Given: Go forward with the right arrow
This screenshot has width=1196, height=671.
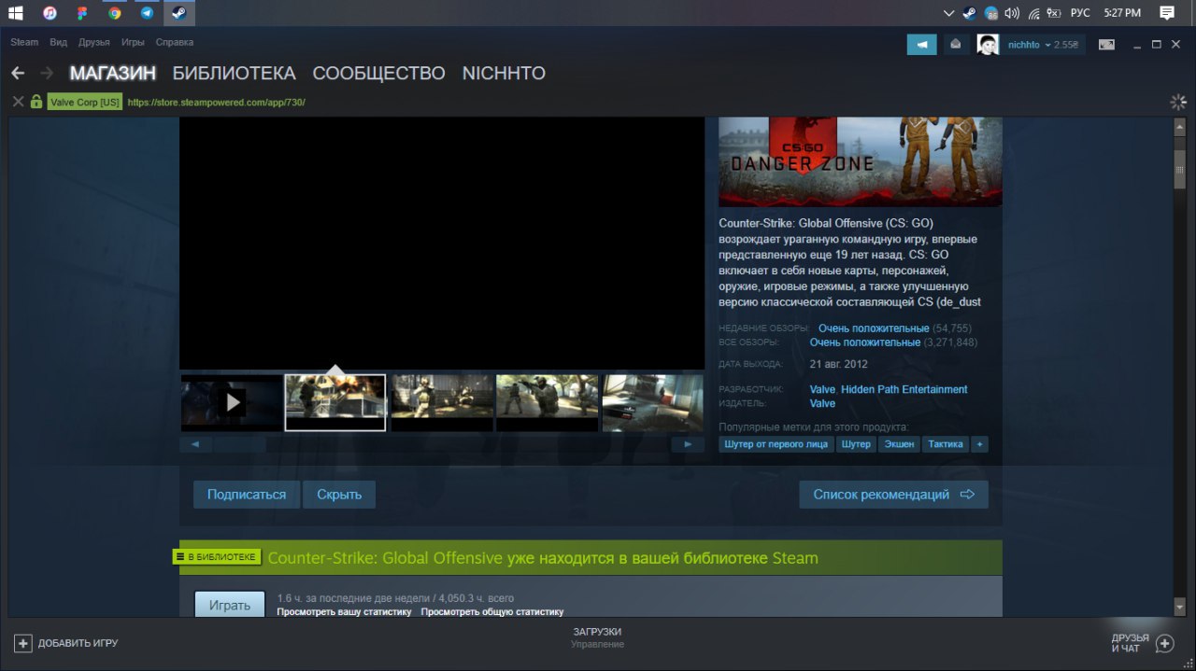Looking at the screenshot, I should (x=47, y=73).
